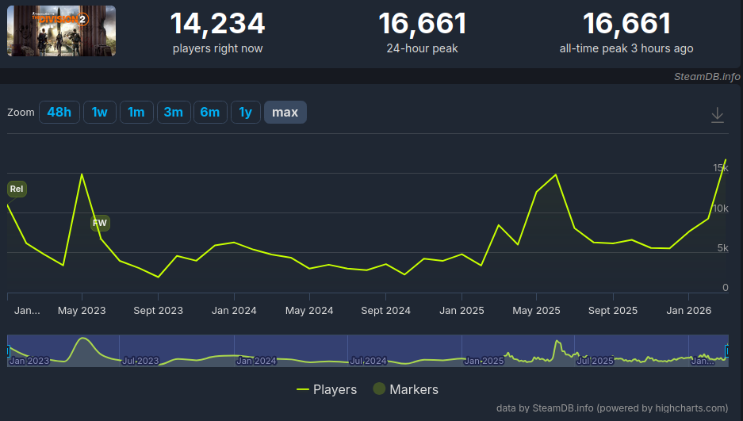
Task: Open the chart download menu icon
Action: coord(718,115)
